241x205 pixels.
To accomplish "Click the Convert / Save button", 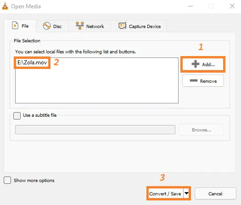I will pyautogui.click(x=166, y=194).
